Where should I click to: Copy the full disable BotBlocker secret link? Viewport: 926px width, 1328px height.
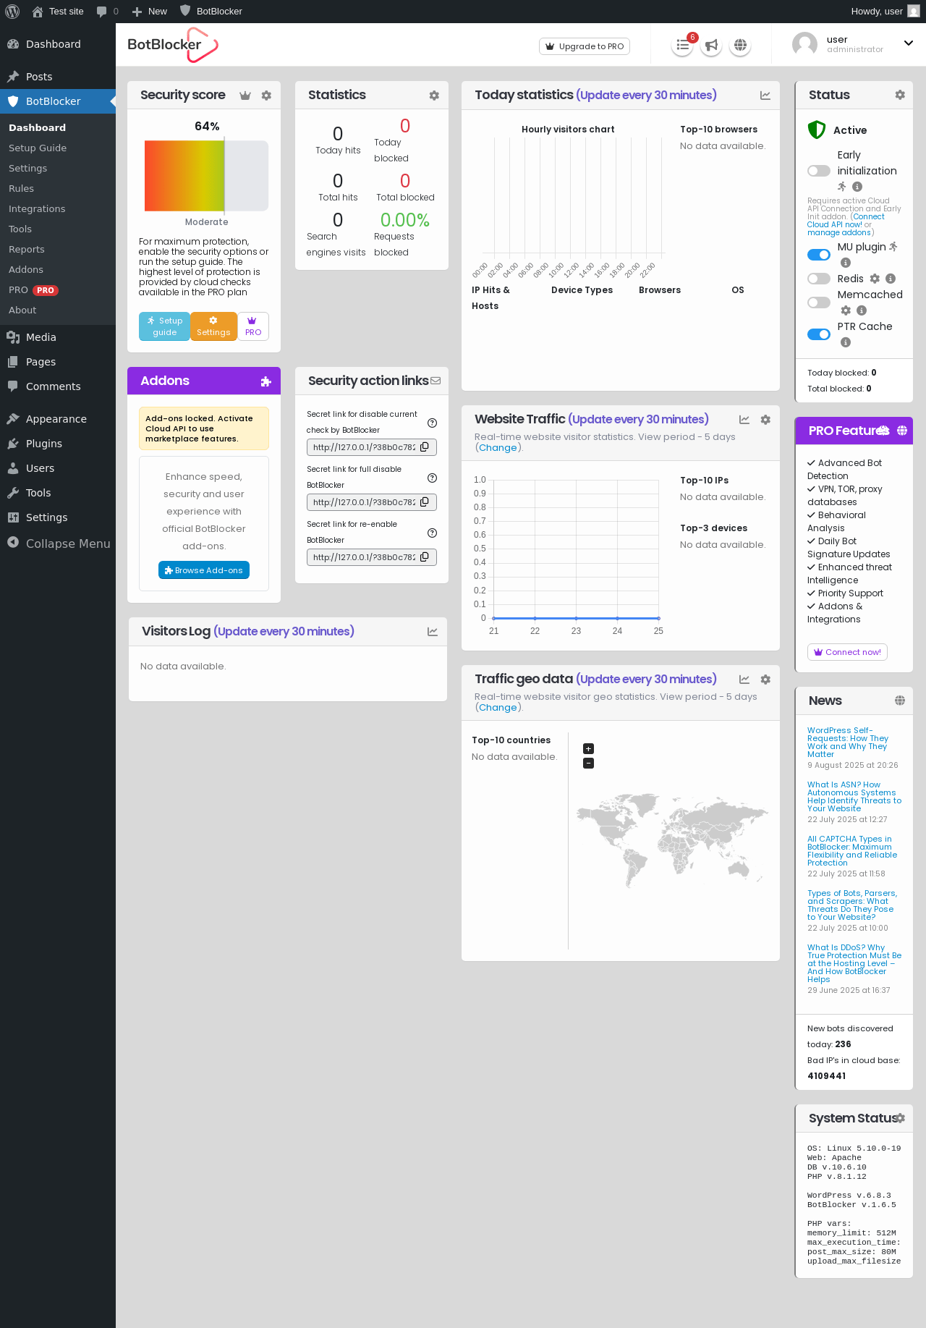[425, 502]
